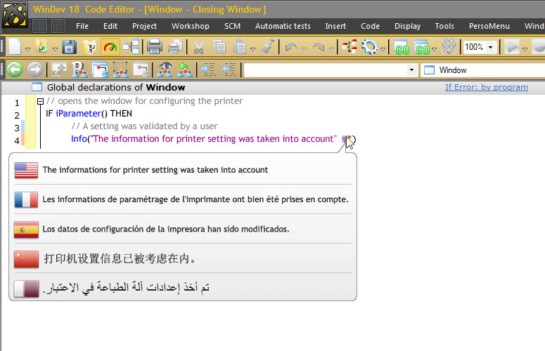Viewport: 545px width, 351px height.
Task: Open the Insert menu
Action: 335,26
